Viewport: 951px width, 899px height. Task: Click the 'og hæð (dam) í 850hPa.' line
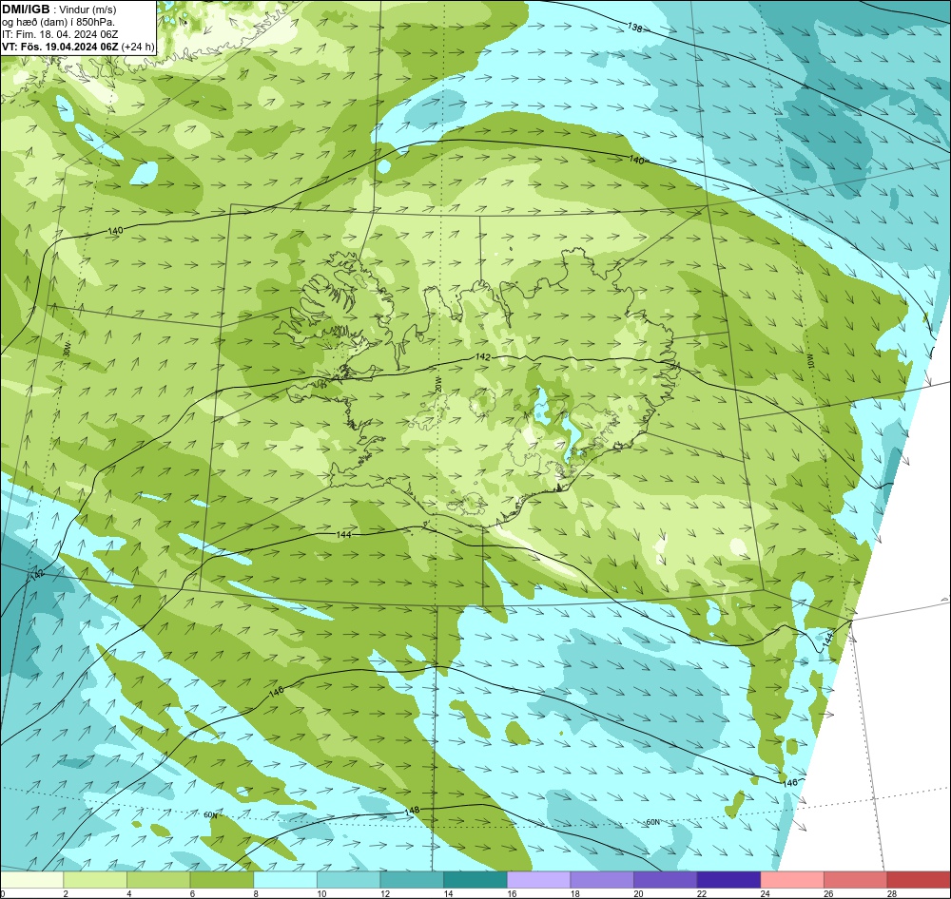(58, 22)
